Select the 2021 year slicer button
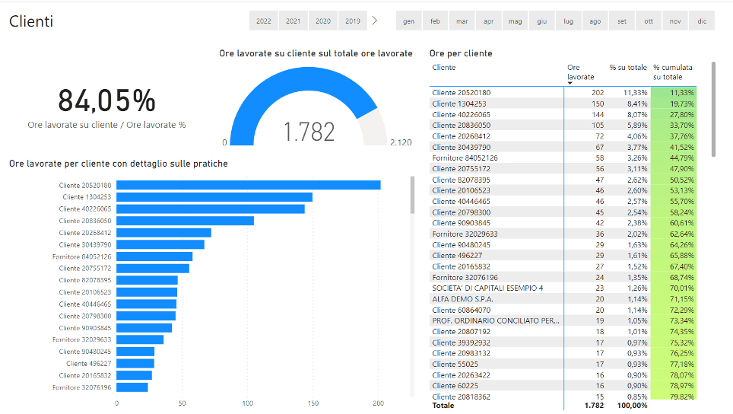This screenshot has width=733, height=414. click(293, 21)
